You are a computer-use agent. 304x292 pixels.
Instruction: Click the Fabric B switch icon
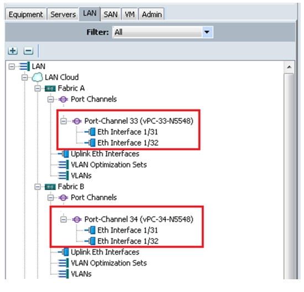50,187
